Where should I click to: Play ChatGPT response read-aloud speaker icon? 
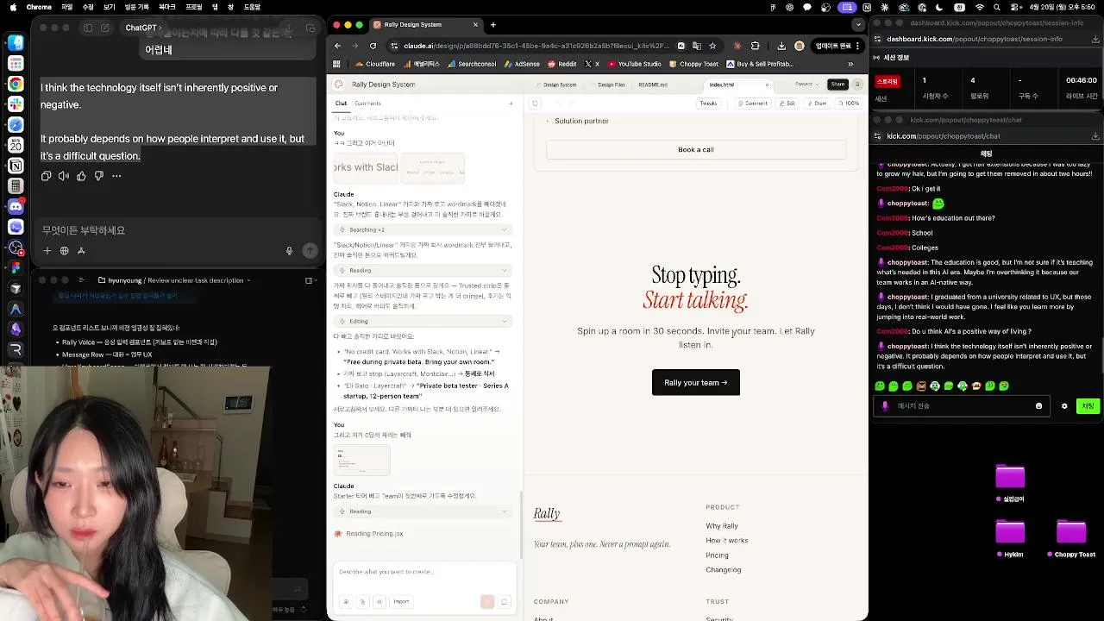click(x=64, y=176)
